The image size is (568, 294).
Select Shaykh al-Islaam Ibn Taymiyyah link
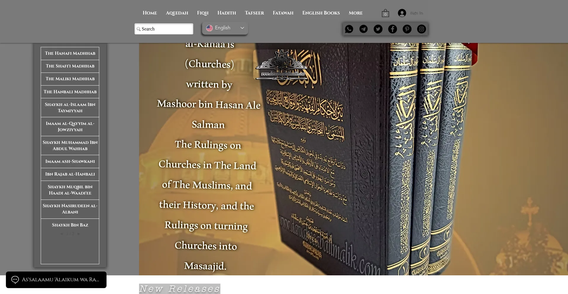coord(70,107)
